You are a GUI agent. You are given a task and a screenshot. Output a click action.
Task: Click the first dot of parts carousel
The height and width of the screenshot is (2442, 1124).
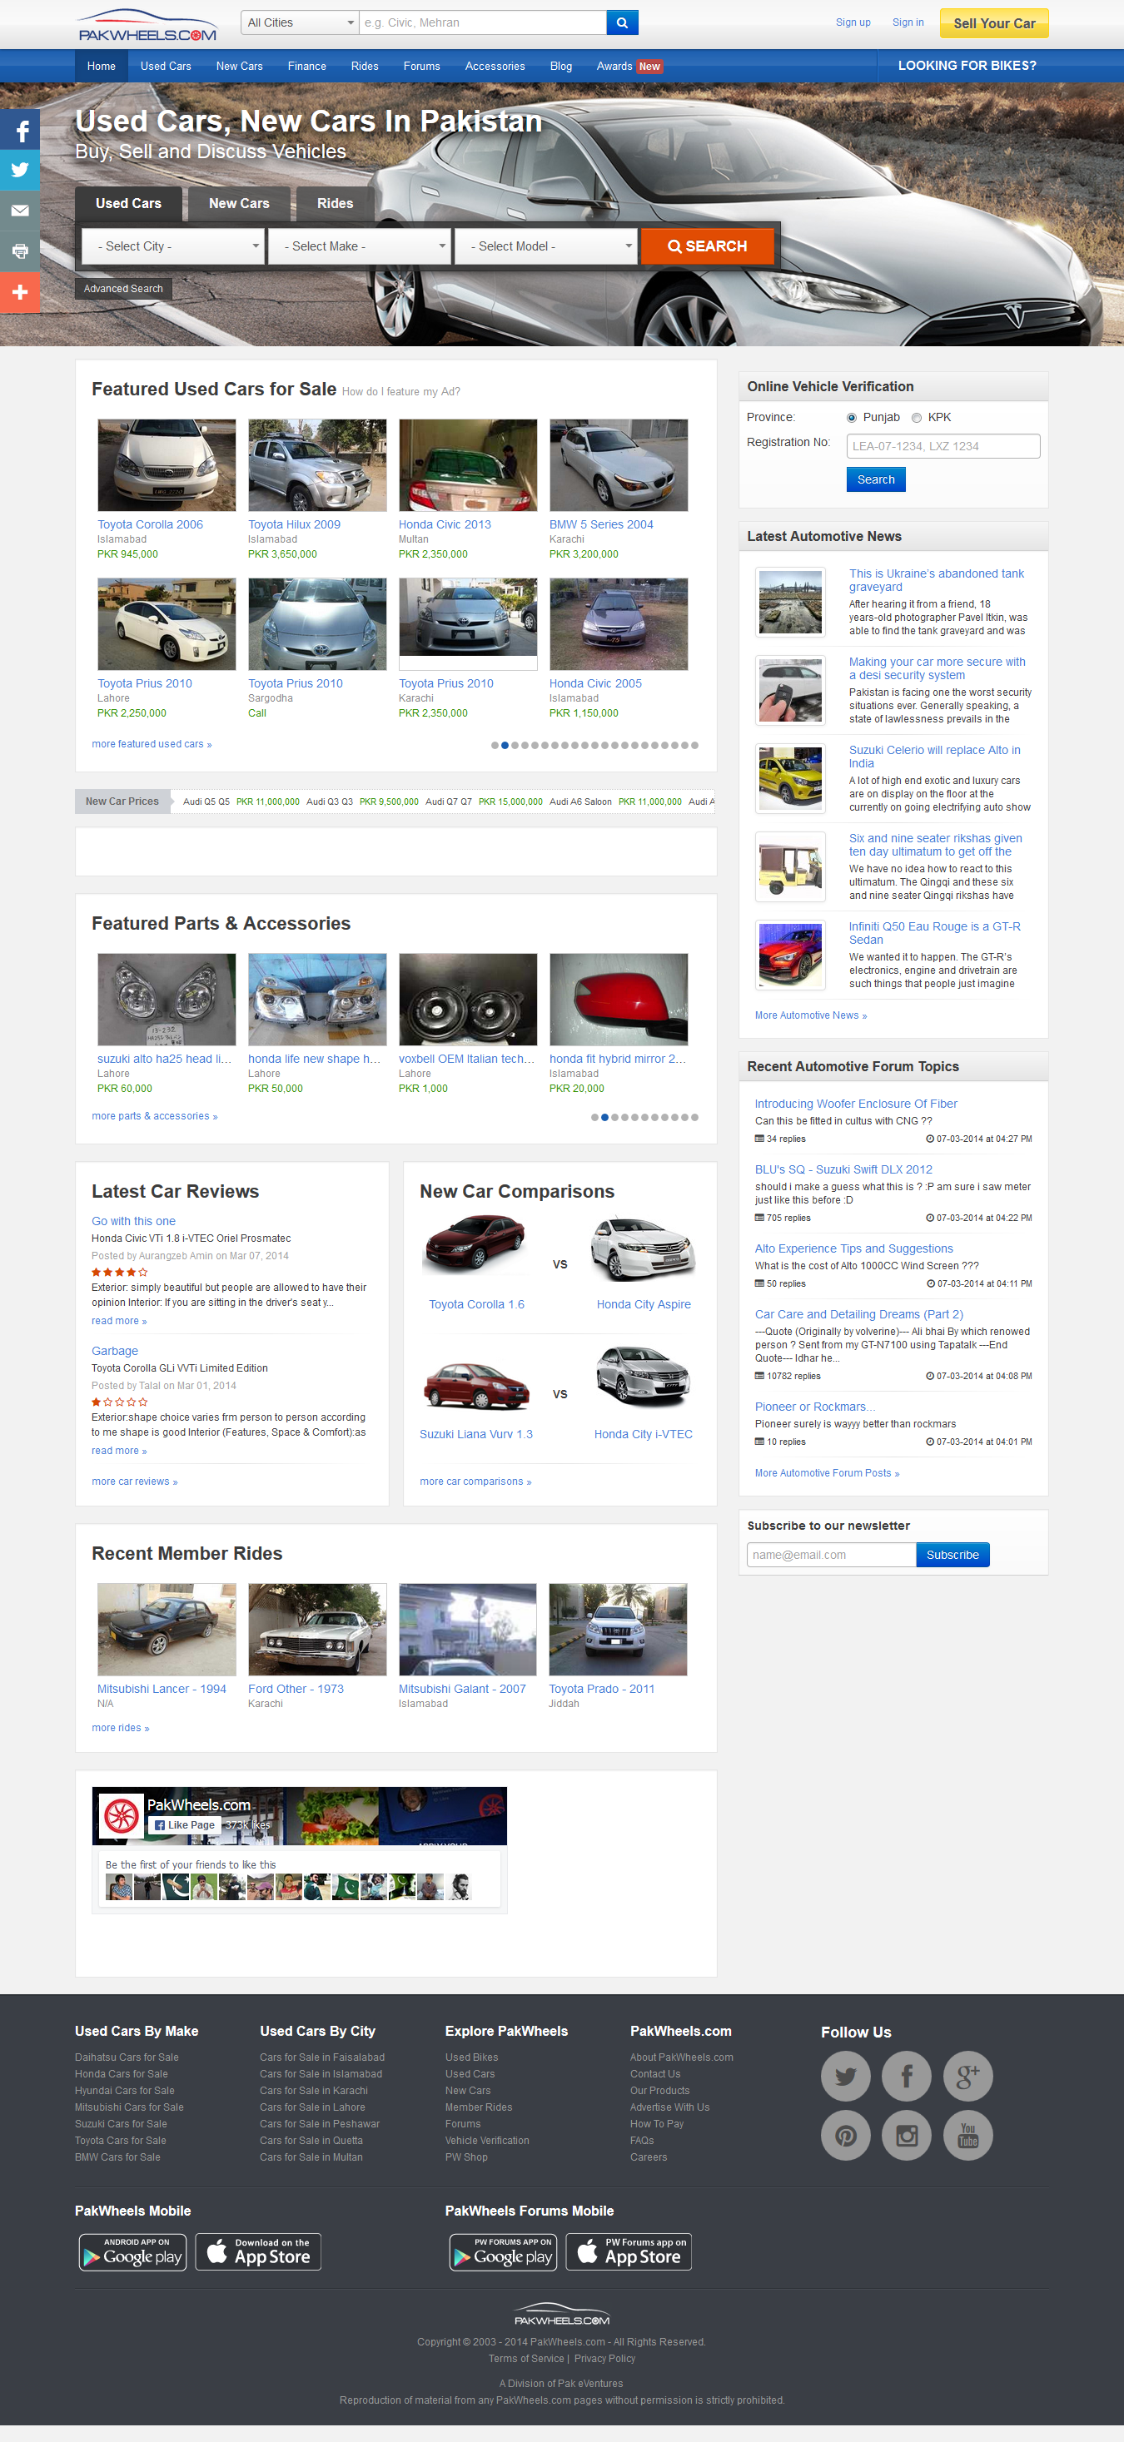click(x=594, y=1117)
